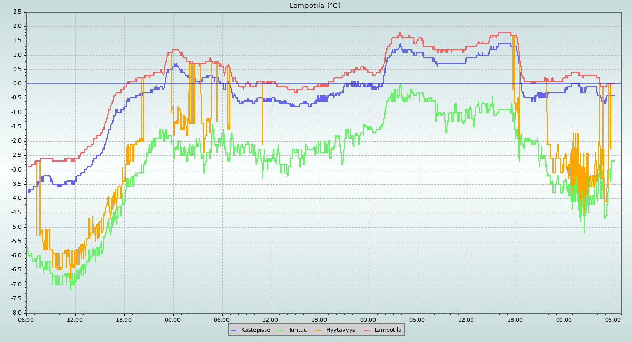632x342 pixels.
Task: Click the red Lämpötila legend line marker
Action: pos(367,330)
